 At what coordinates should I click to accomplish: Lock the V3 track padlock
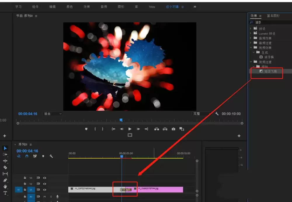[x=25, y=178]
